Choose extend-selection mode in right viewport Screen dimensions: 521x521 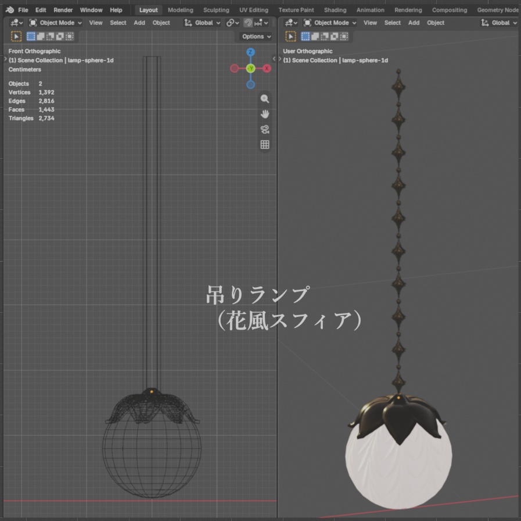[x=315, y=36]
